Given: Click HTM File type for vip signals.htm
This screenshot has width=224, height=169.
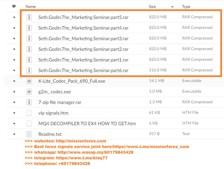Looking at the screenshot, I should coord(191,113).
